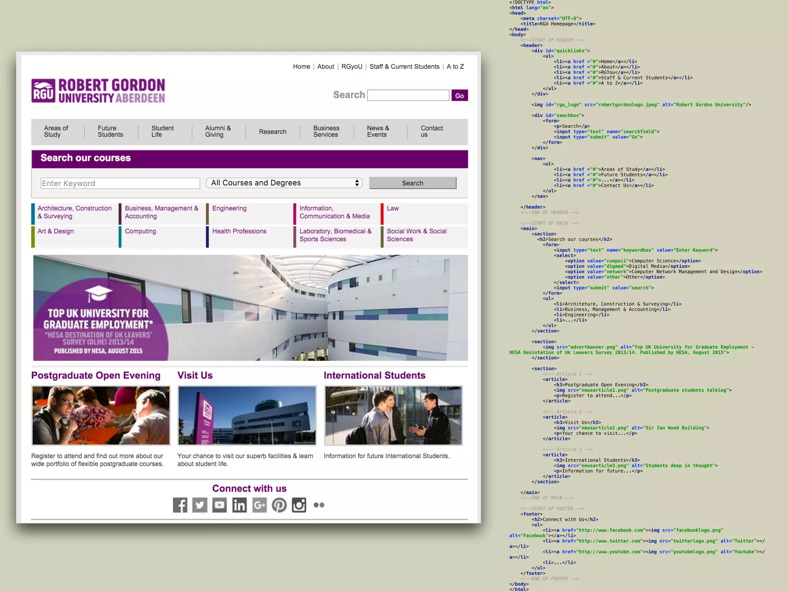Open Business Services in the navigation bar
This screenshot has width=788, height=591.
pos(326,131)
